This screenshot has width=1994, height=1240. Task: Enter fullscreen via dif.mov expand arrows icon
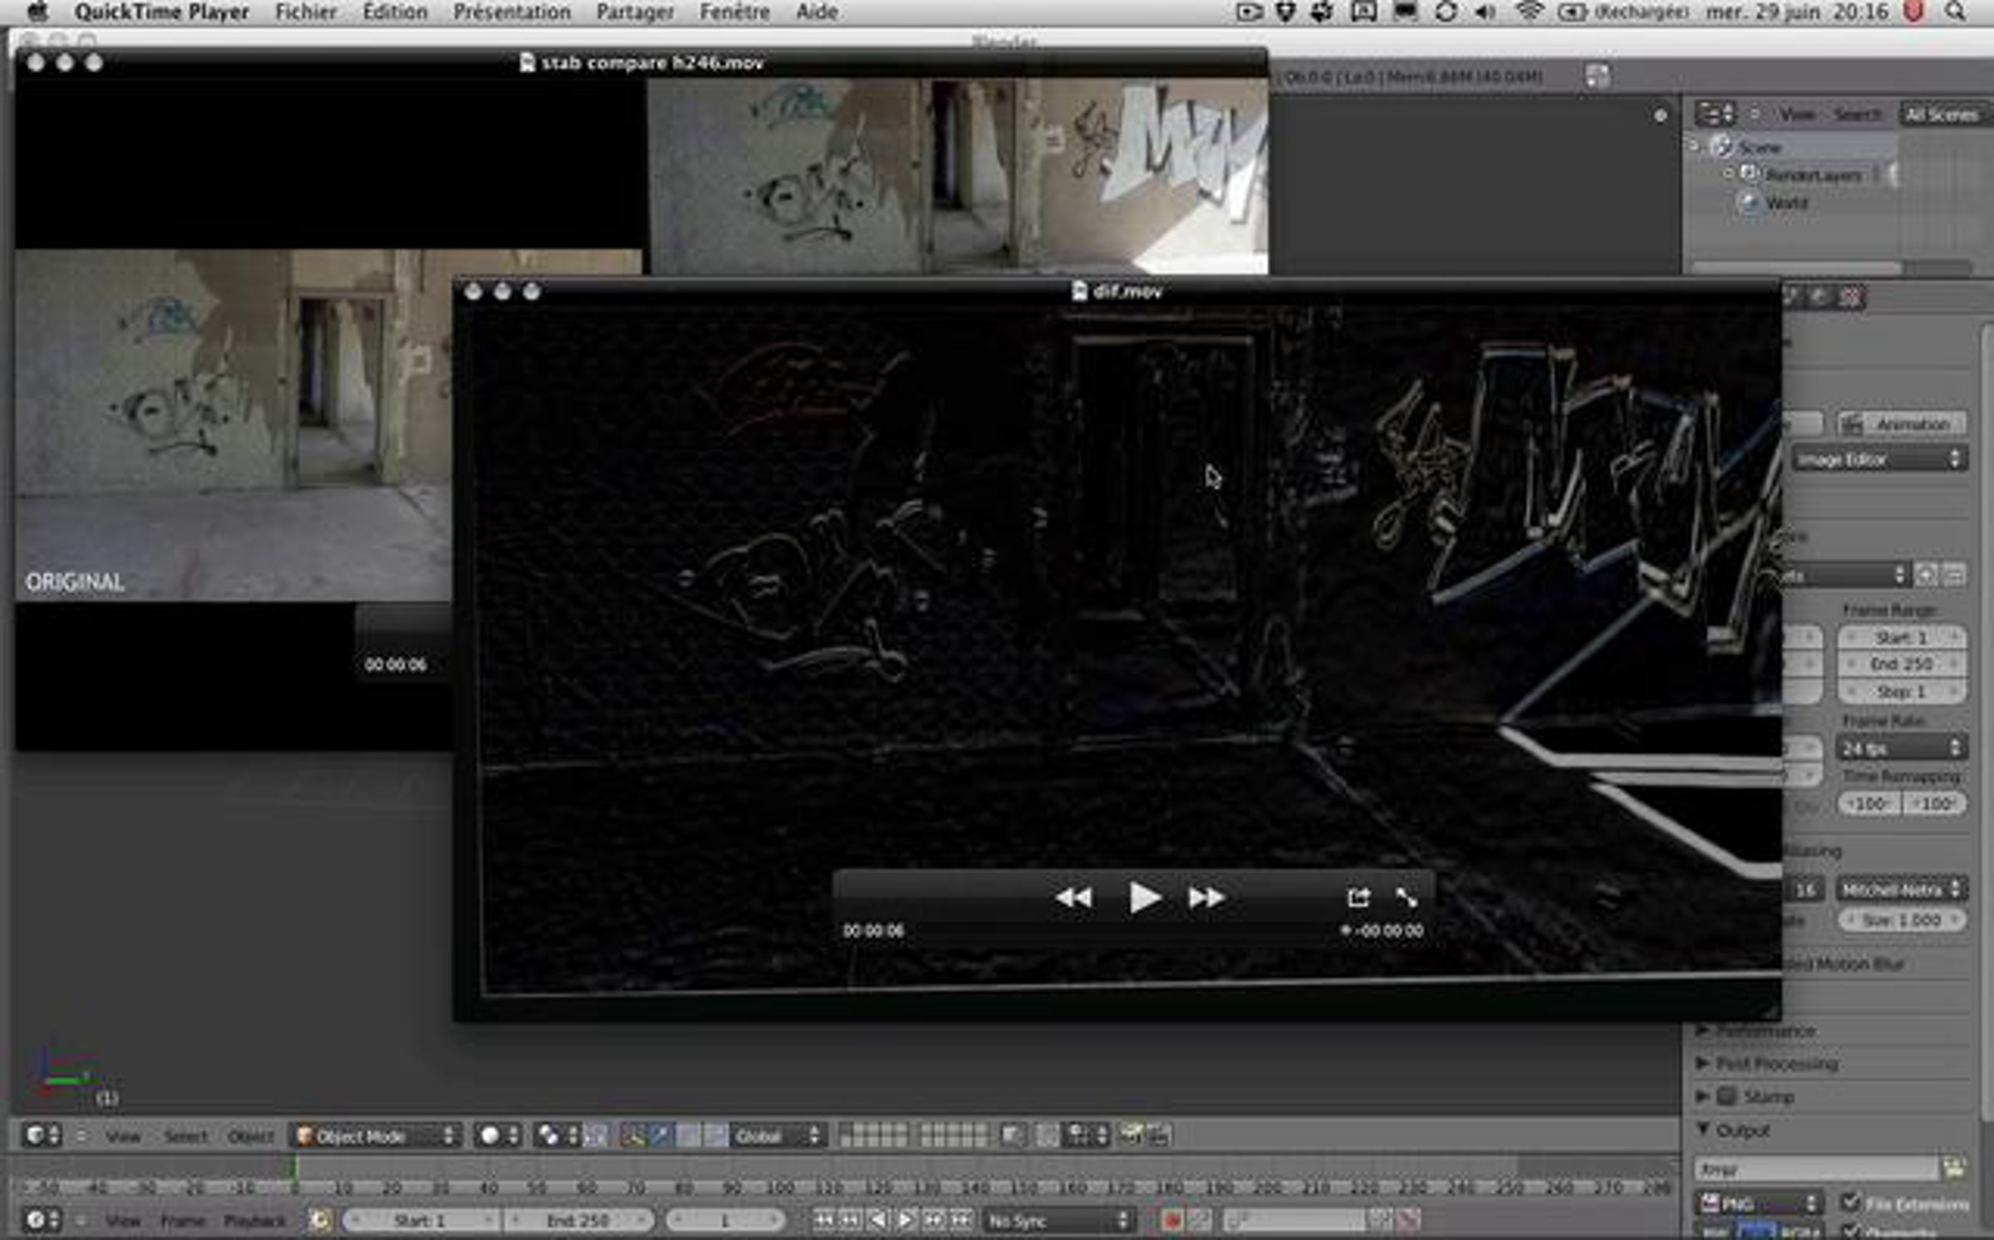click(1407, 898)
